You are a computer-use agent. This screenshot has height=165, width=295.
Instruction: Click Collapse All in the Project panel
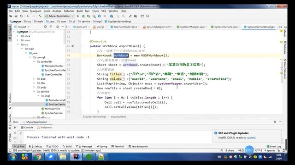click(x=51, y=27)
